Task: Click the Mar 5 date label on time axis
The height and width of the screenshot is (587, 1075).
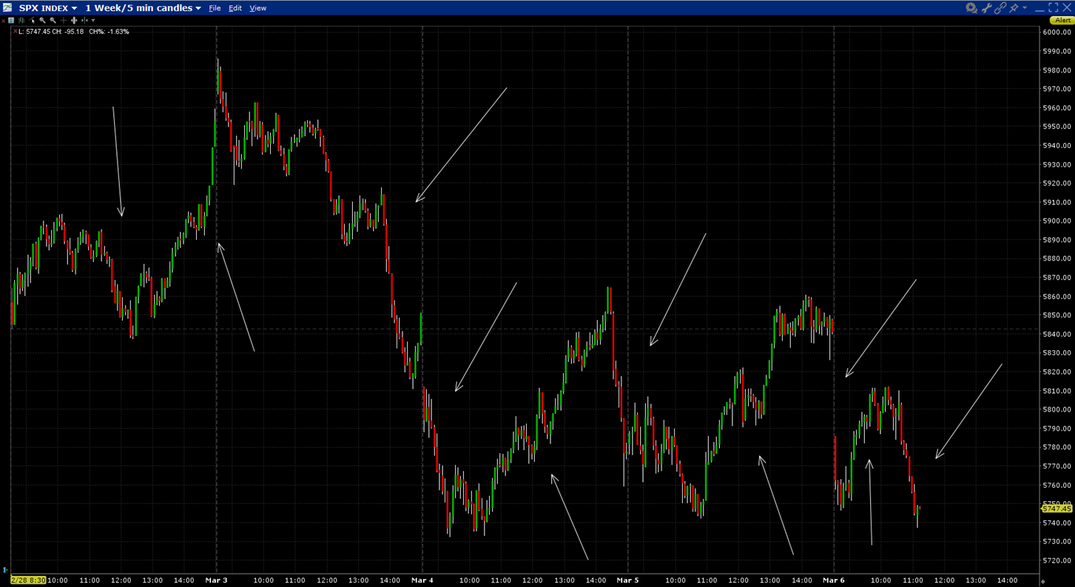Action: point(627,580)
